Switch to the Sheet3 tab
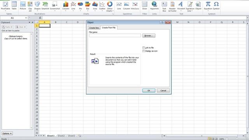 coord(72,136)
